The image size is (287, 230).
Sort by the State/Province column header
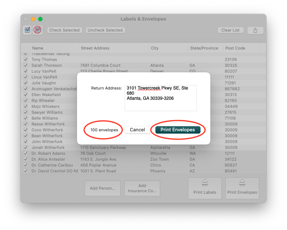206,48
